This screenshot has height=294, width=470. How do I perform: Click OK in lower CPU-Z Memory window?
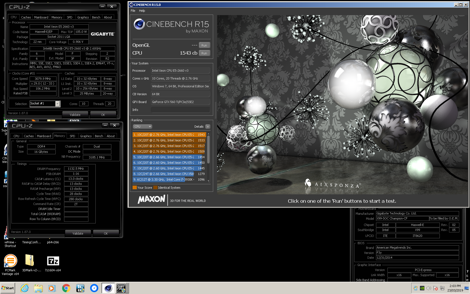(x=106, y=234)
